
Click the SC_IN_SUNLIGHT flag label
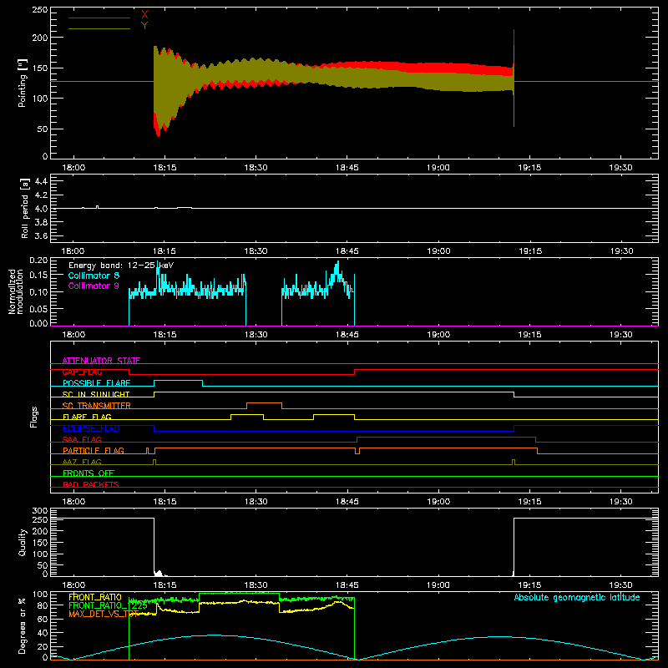[96, 394]
